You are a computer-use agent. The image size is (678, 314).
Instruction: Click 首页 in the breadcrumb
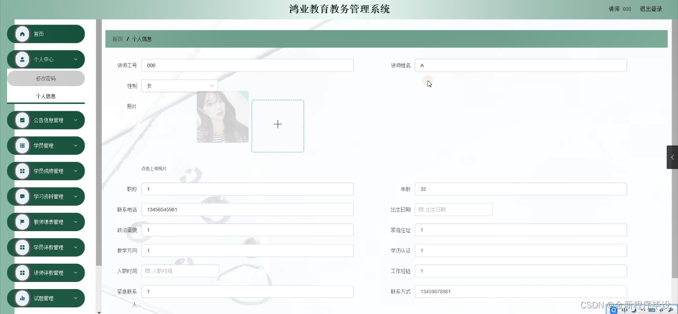(x=117, y=39)
